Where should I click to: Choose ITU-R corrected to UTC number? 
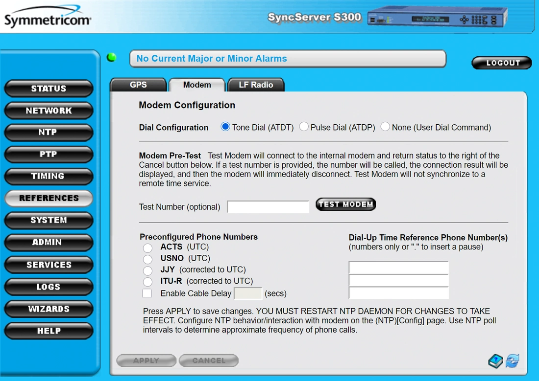click(148, 282)
